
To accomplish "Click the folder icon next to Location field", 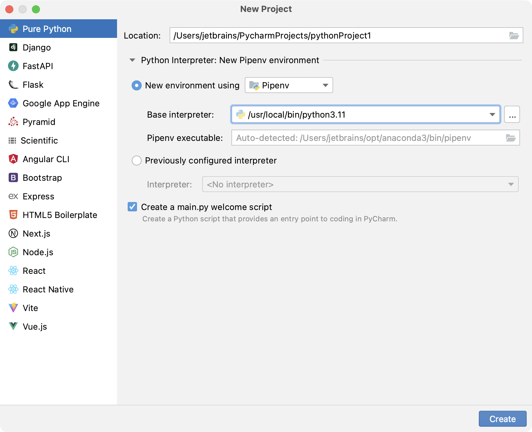I will tap(514, 35).
